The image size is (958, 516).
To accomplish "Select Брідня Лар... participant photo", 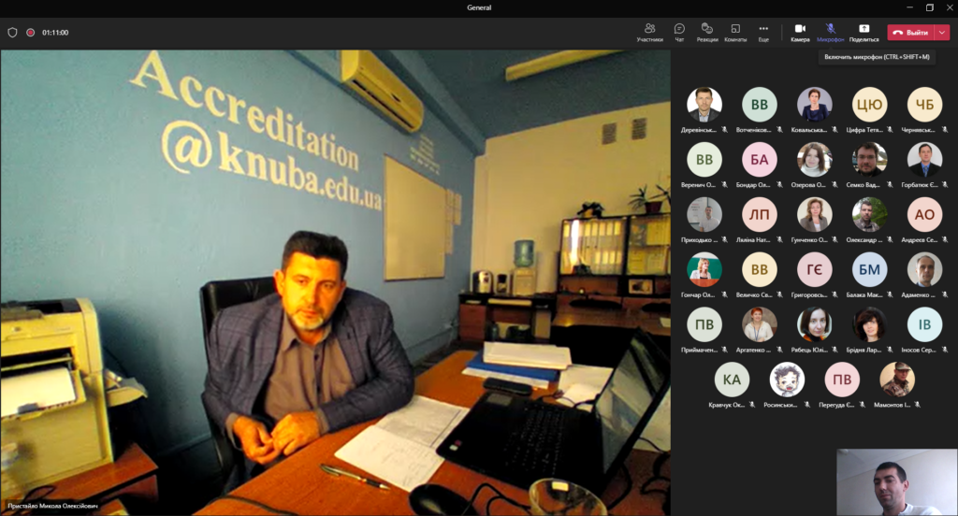I will (869, 324).
